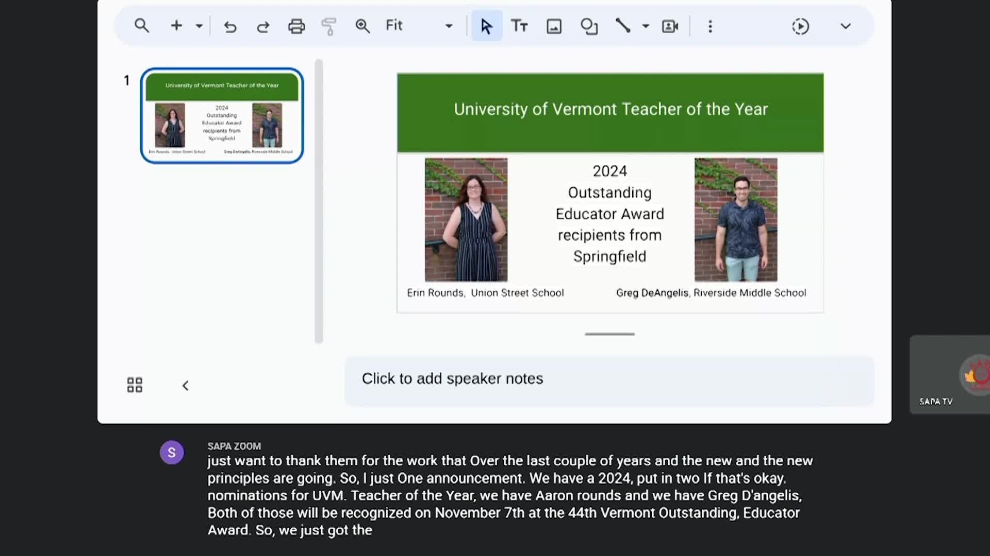990x556 pixels.
Task: Switch to grid view
Action: coord(135,385)
